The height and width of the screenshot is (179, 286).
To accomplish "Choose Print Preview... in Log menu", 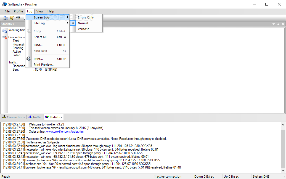I will (x=47, y=65).
